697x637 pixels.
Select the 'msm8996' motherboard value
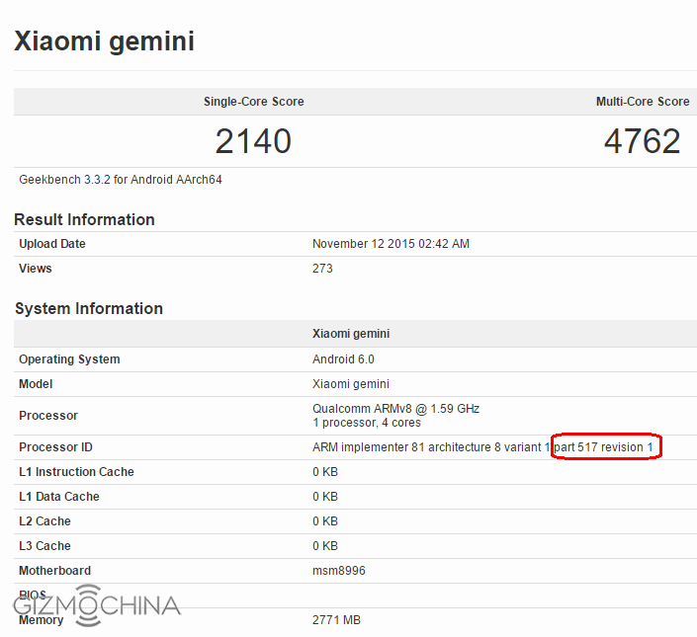click(x=339, y=571)
